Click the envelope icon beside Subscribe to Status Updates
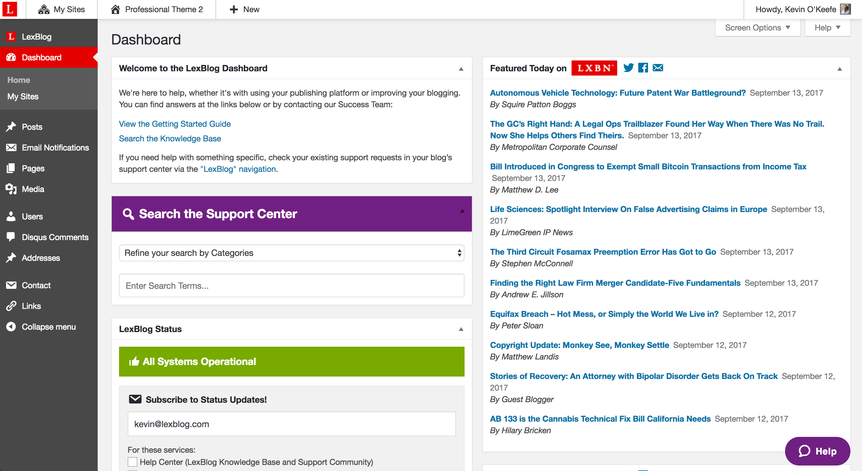Screen dimensions: 862x471 tap(135, 399)
